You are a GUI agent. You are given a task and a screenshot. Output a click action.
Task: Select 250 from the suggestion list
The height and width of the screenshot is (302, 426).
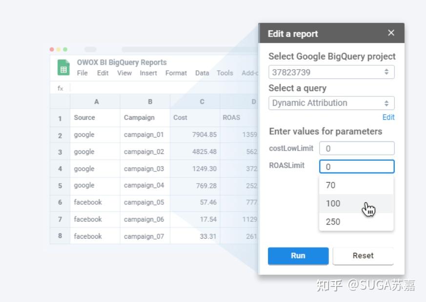[356, 222]
